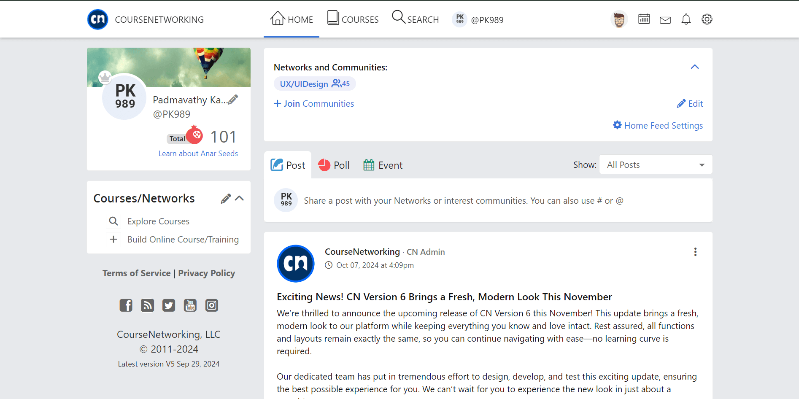
Task: Open the Twitter social icon
Action: (169, 305)
